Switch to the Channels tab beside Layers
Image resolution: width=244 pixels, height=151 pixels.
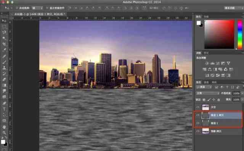click(206, 82)
